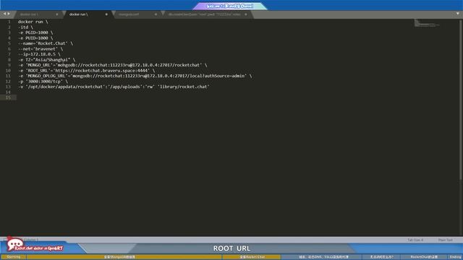
Task: Place cursor on 'docker run \' line
Action: tap(33, 22)
